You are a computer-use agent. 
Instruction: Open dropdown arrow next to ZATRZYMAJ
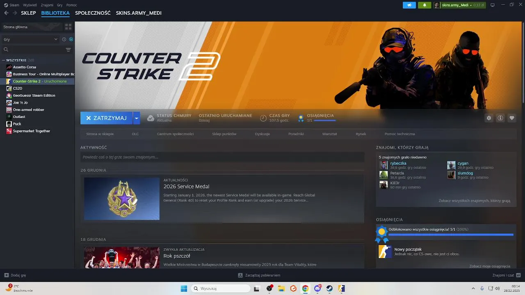pos(137,118)
